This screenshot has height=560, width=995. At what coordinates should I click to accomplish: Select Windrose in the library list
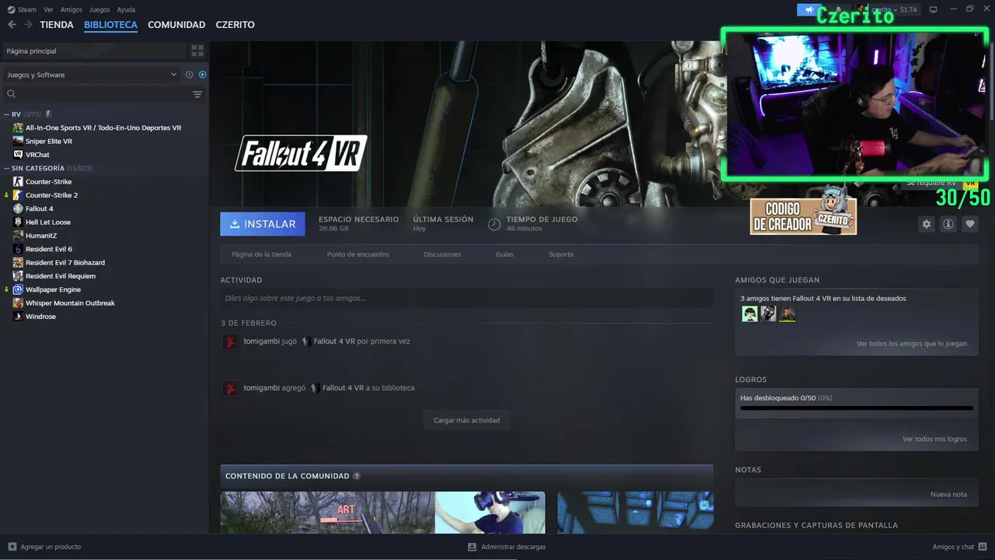point(40,317)
